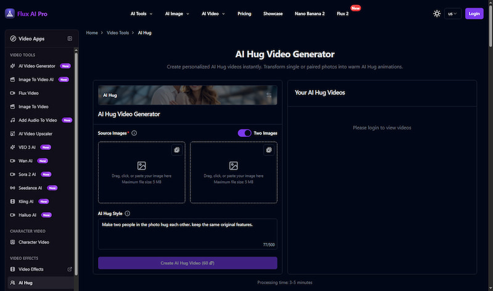The height and width of the screenshot is (291, 493).
Task: Click the AI Hug Style info icon
Action: [128, 213]
